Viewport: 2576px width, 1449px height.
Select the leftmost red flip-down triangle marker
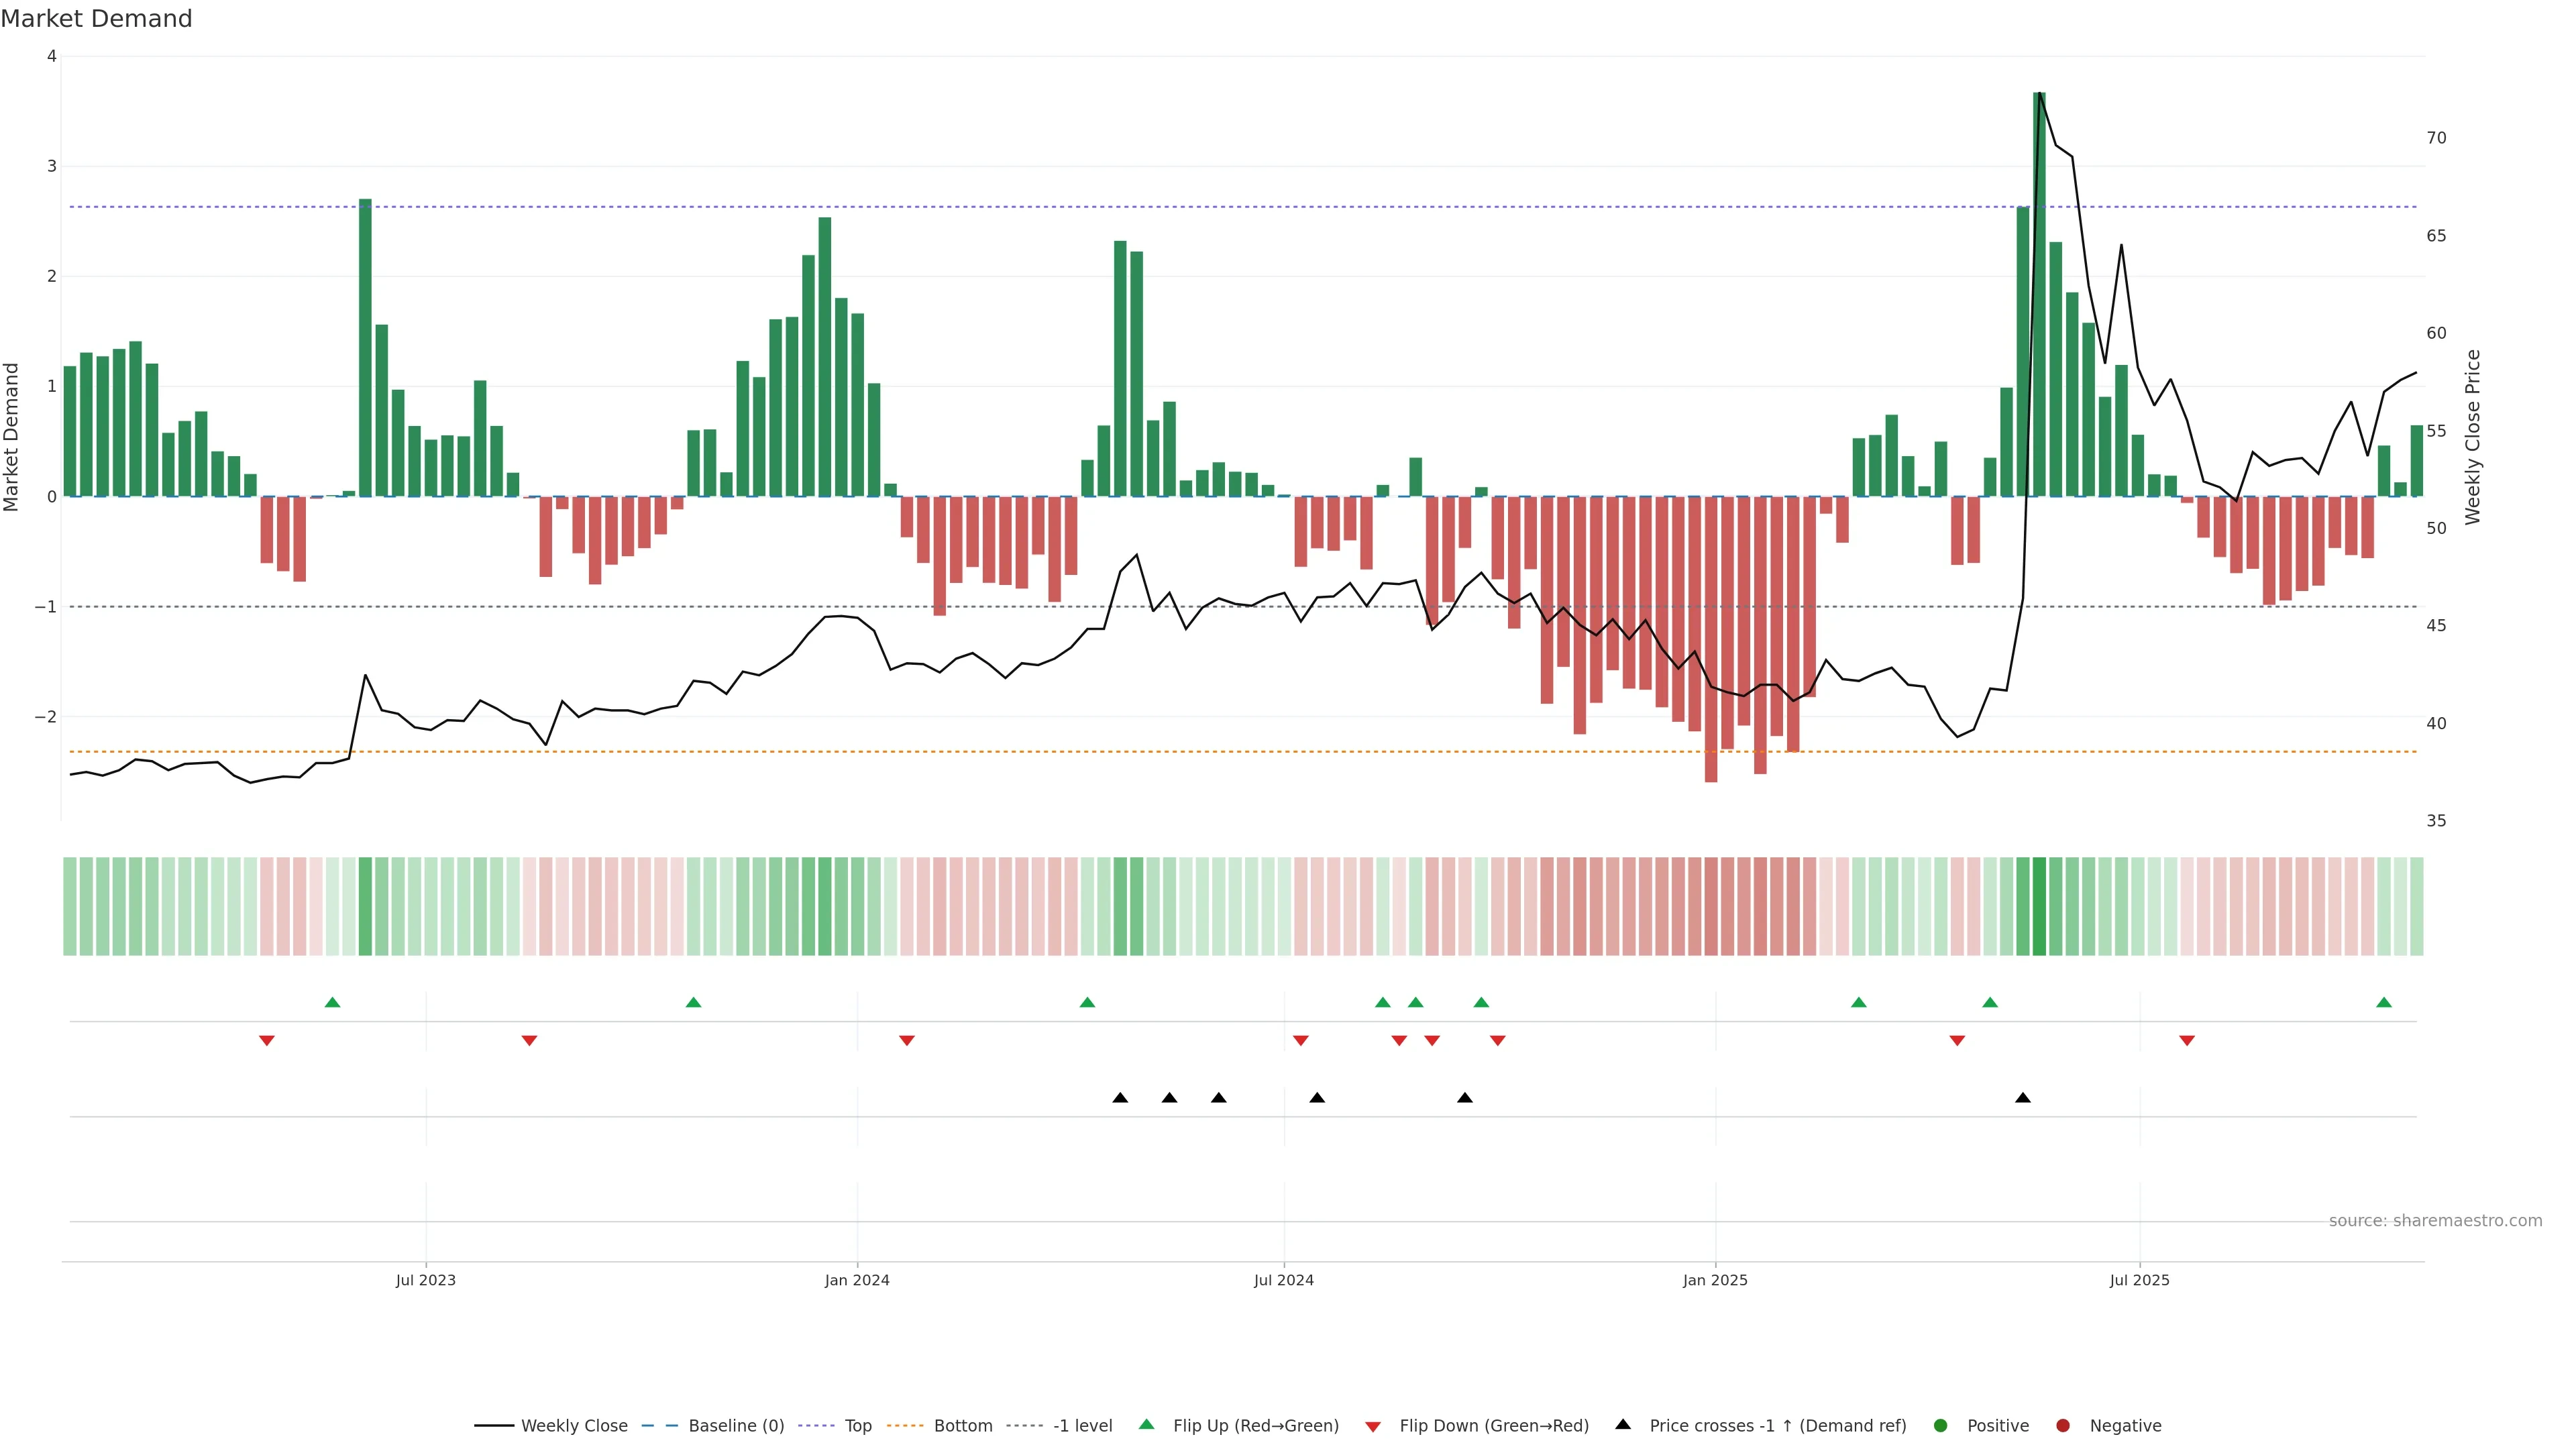(267, 1041)
